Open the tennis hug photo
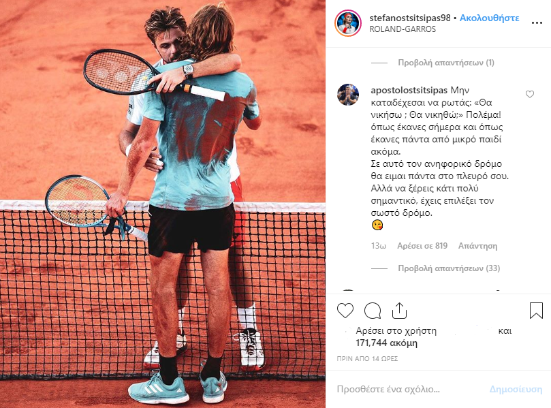 click(x=163, y=204)
